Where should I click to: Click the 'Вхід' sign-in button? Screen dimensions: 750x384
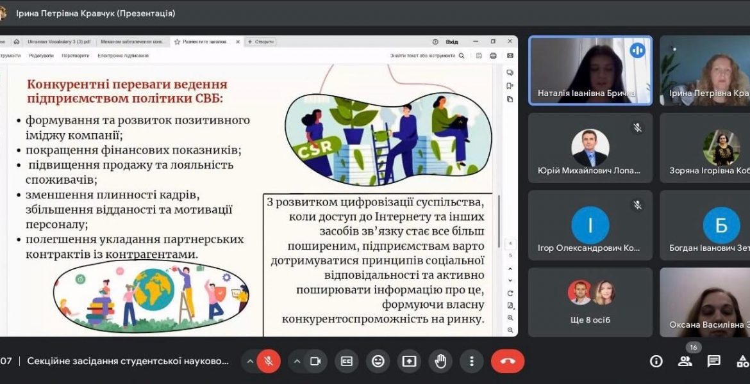(x=451, y=42)
